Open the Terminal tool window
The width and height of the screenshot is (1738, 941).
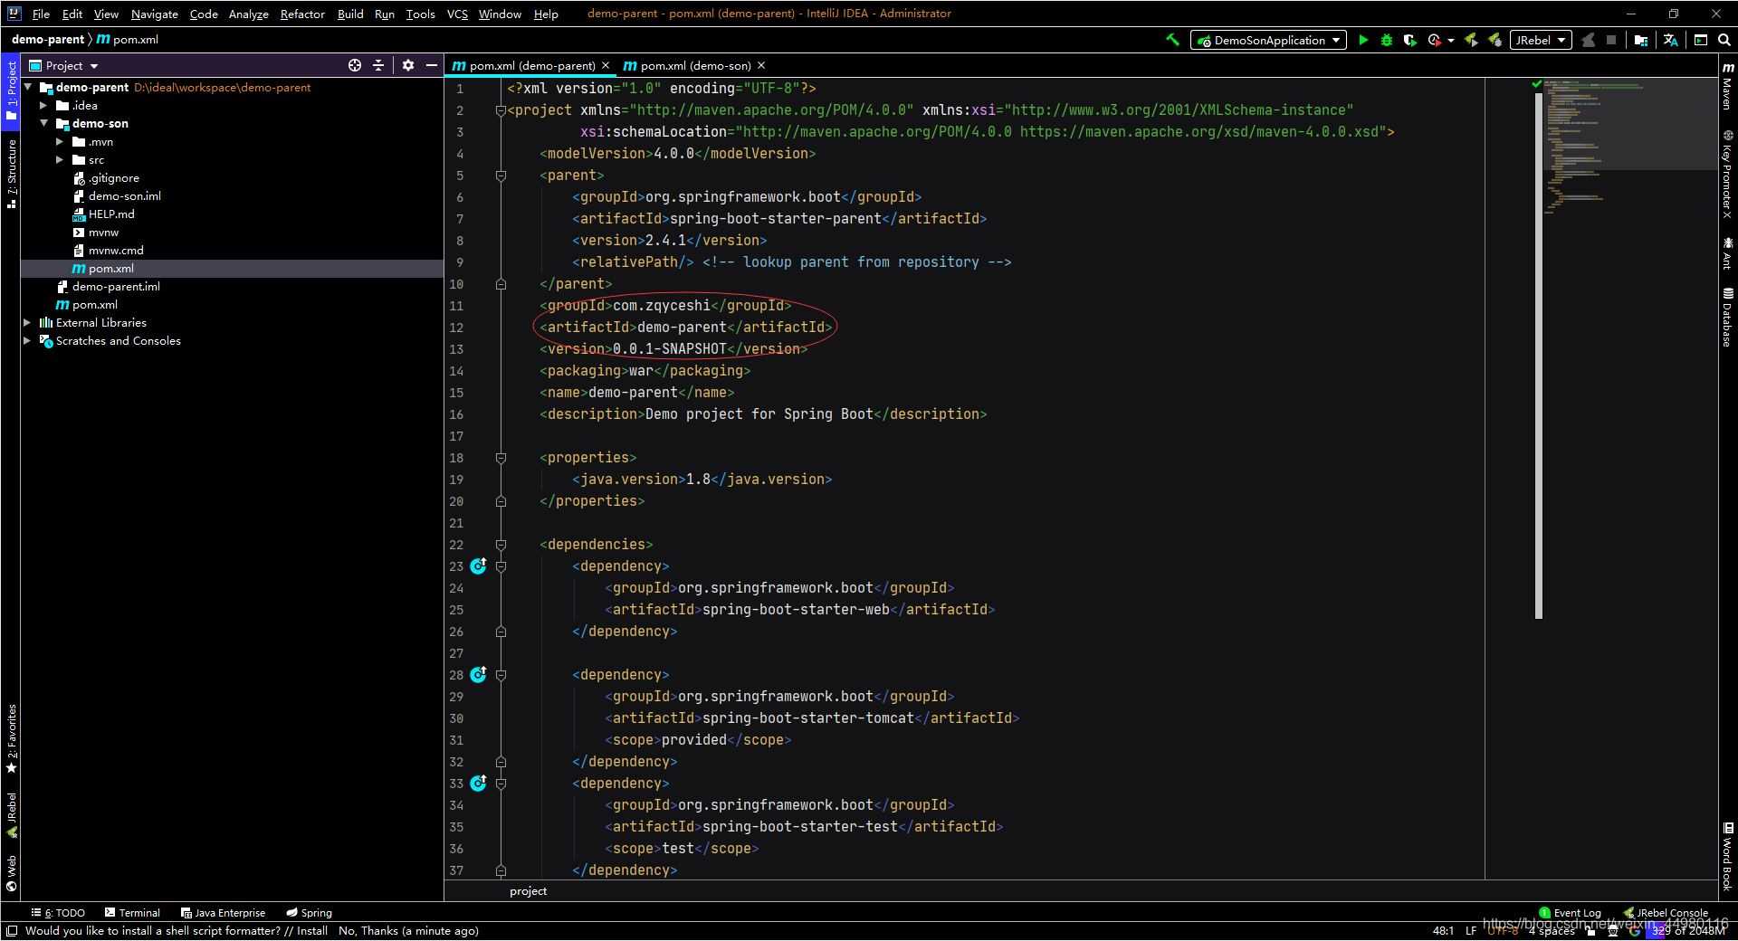[132, 912]
